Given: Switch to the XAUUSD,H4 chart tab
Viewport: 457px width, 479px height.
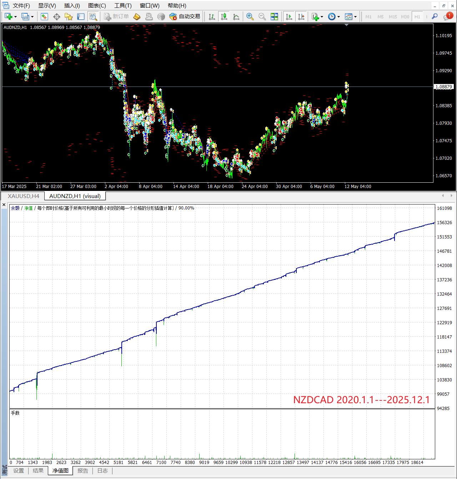Looking at the screenshot, I should [24, 196].
